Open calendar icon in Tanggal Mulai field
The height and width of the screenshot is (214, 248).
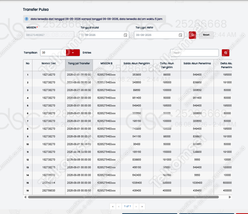[125, 35]
